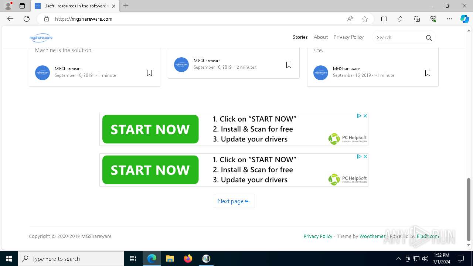Click the mgshareware site logo
Screen dimensions: 473x266
[41, 37]
